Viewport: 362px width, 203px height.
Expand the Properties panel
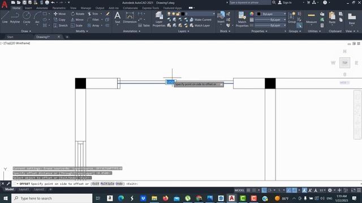[259, 31]
